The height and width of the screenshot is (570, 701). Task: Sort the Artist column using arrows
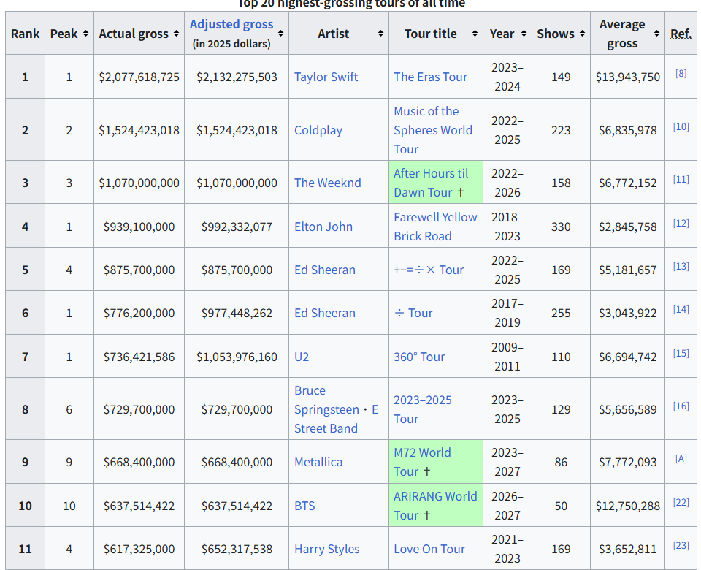[x=380, y=34]
